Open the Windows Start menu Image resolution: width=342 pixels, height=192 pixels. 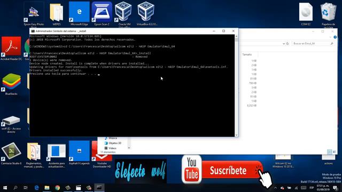(5, 188)
